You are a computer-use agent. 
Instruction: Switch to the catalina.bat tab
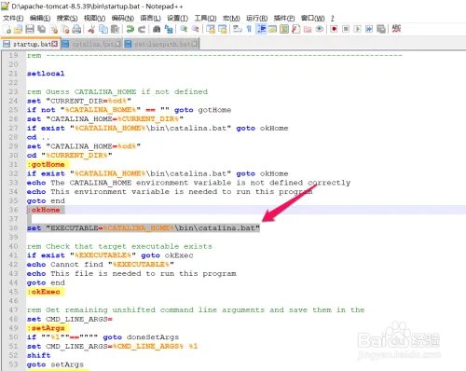(92, 44)
